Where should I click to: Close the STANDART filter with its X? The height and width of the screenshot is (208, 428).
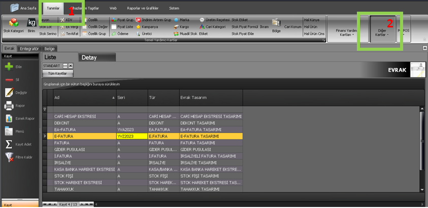tap(71, 66)
